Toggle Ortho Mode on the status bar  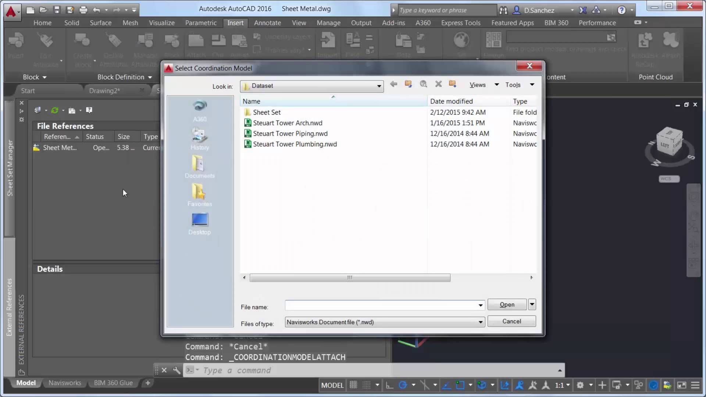(x=388, y=385)
